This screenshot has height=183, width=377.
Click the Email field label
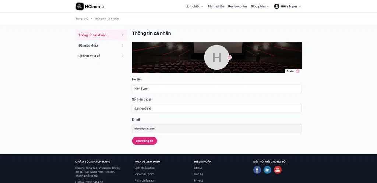click(135, 119)
